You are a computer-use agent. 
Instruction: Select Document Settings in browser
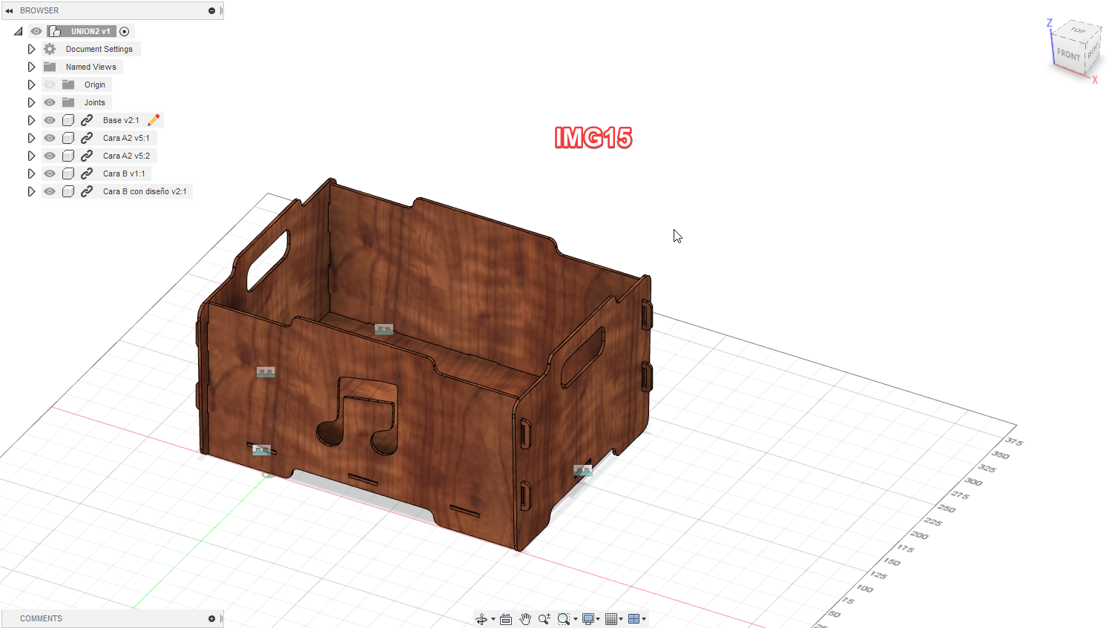coord(99,49)
